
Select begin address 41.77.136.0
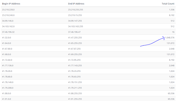tap(8, 65)
